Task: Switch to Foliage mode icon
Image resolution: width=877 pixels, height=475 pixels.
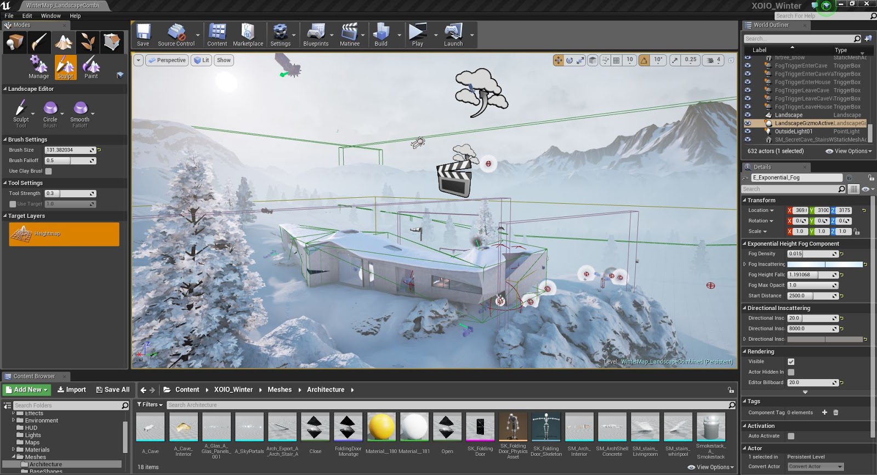Action: (x=88, y=42)
